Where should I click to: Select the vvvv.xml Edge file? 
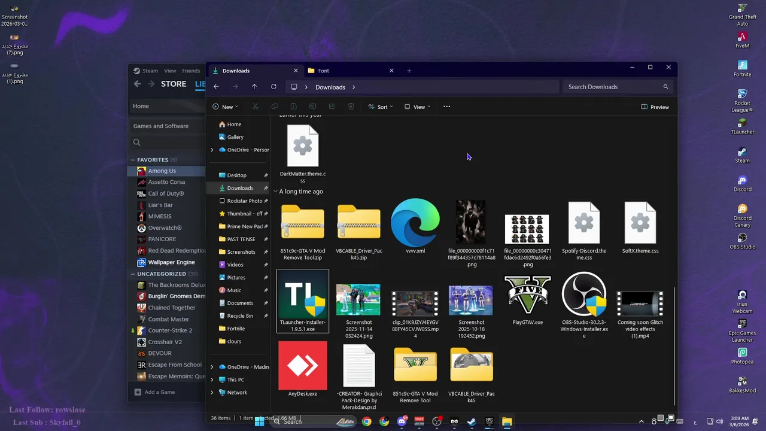click(415, 226)
